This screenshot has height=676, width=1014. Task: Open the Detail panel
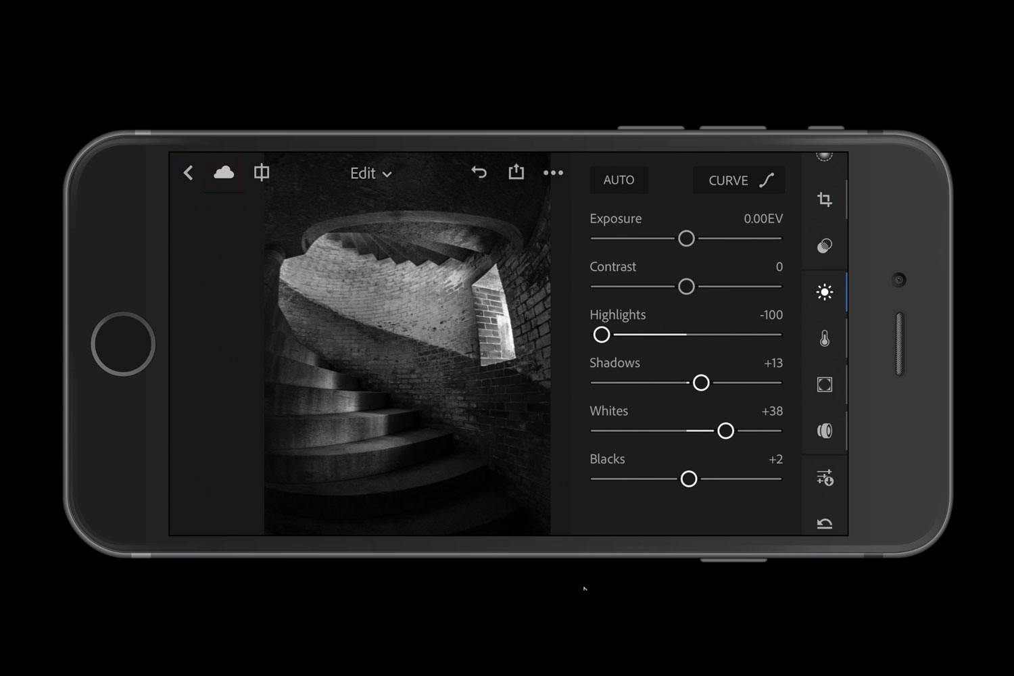(x=825, y=431)
